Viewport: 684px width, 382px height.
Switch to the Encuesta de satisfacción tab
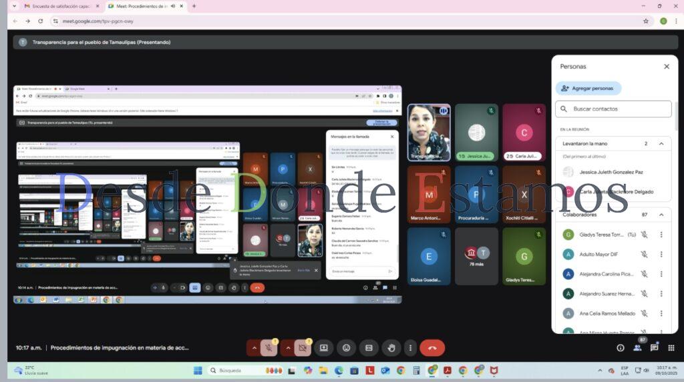[x=59, y=6]
